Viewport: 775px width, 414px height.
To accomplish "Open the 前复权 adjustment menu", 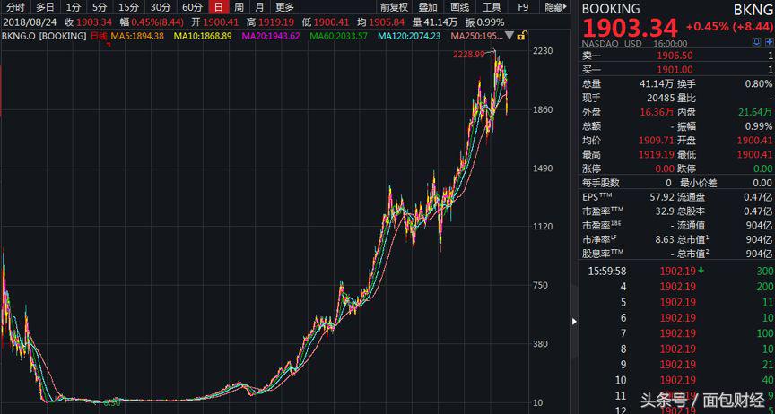I will 394,7.
